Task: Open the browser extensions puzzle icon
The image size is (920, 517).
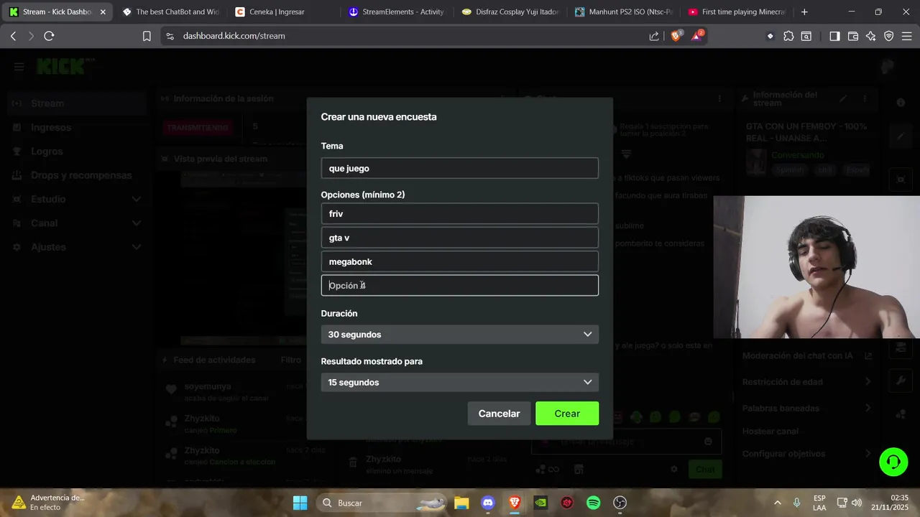Action: pyautogui.click(x=788, y=36)
